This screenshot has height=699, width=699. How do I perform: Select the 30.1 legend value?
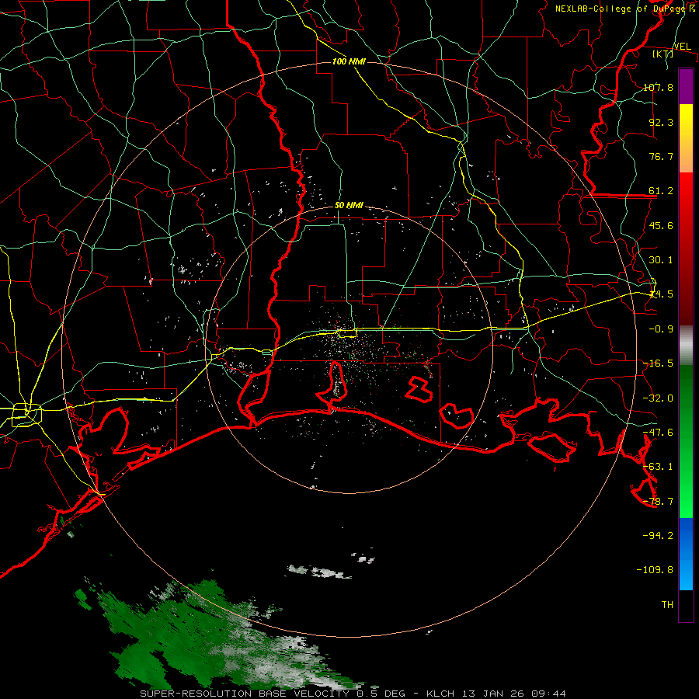pyautogui.click(x=661, y=260)
